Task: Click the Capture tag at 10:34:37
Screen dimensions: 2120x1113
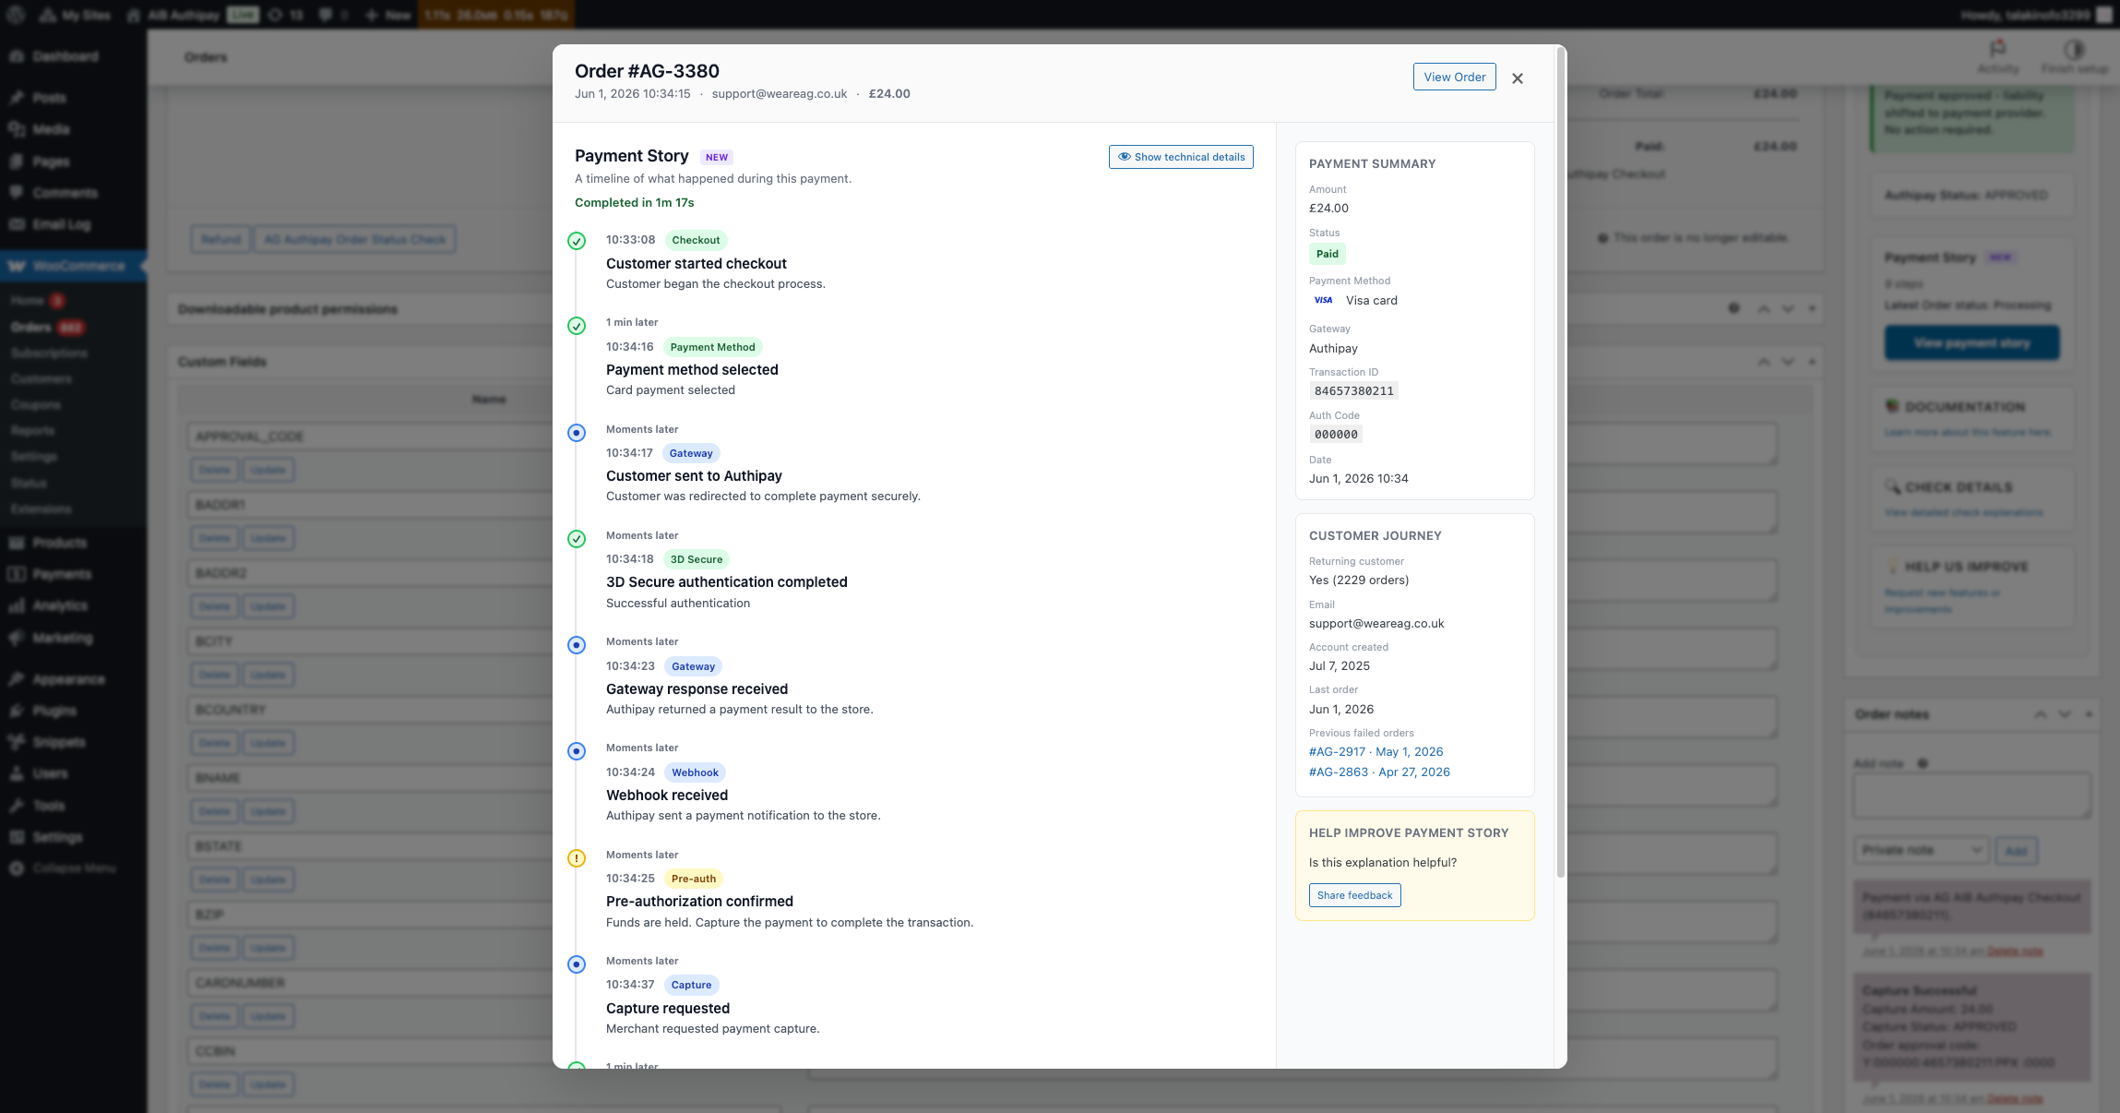Action: [692, 985]
